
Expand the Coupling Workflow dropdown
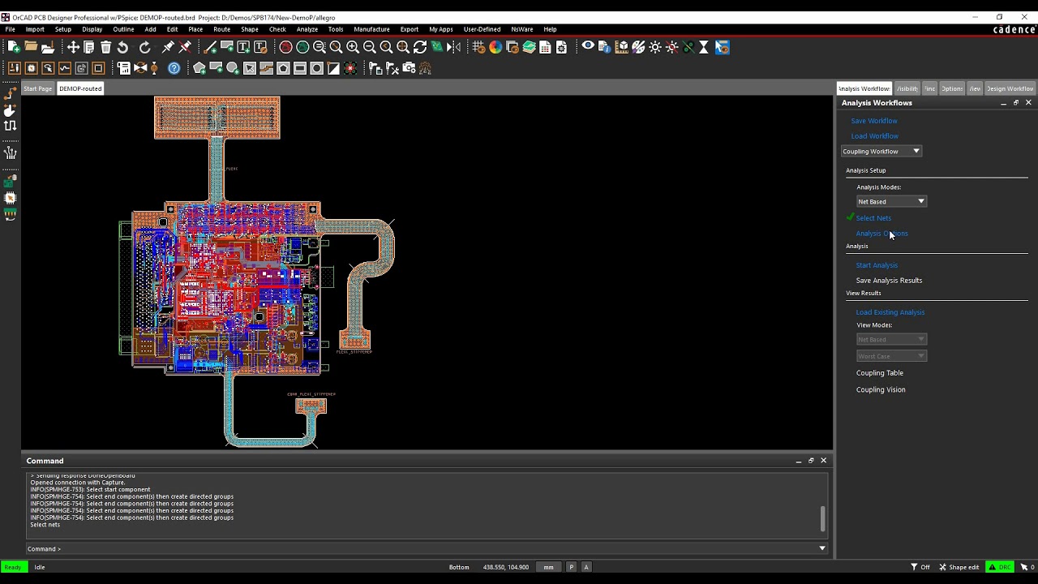pos(881,151)
